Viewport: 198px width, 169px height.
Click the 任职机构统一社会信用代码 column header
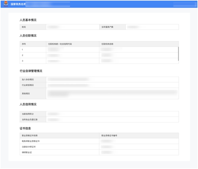point(60,44)
